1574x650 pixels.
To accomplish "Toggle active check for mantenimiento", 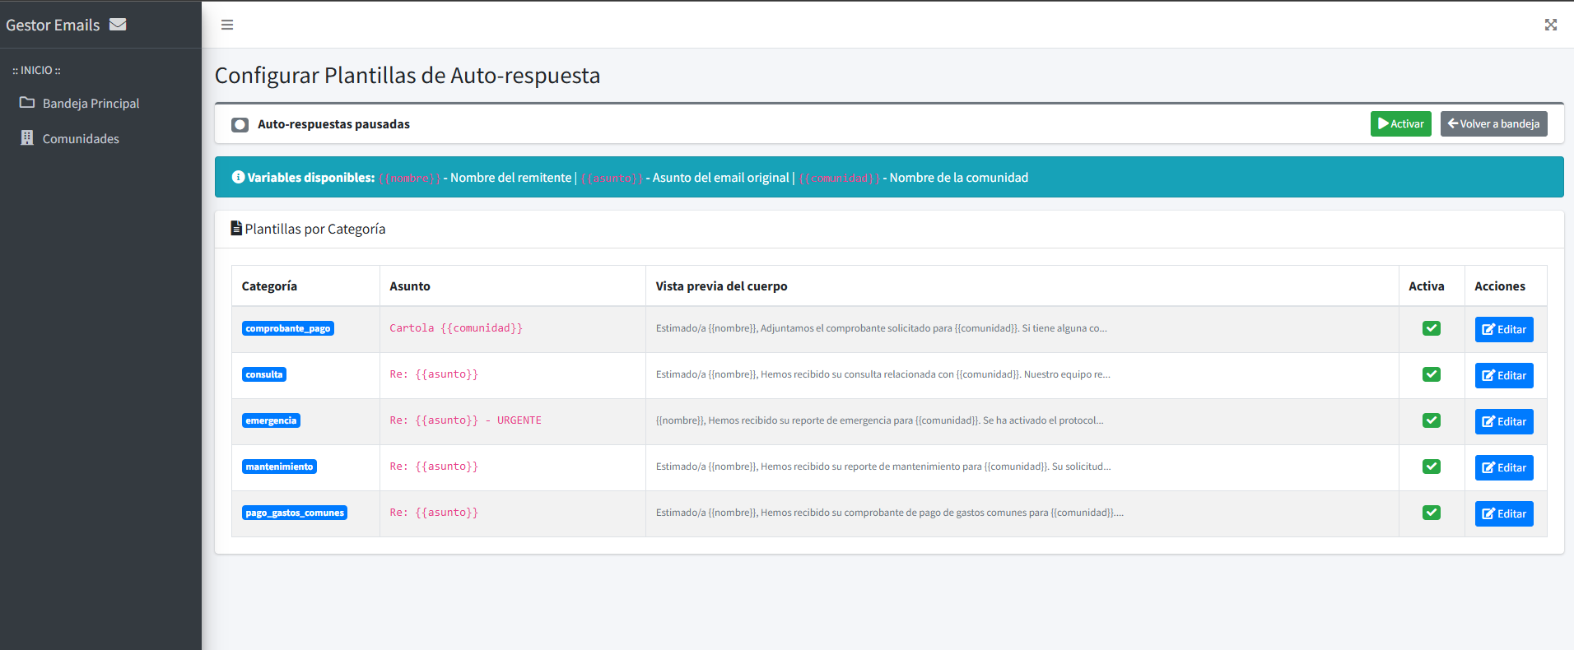I will [1431, 467].
